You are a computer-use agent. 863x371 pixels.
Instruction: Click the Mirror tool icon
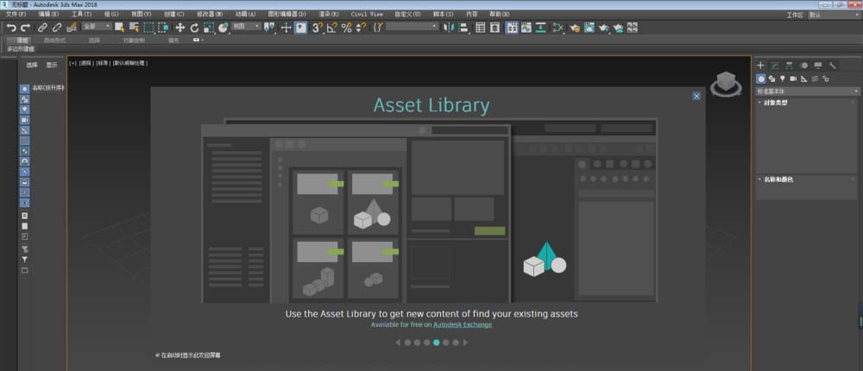coord(449,28)
